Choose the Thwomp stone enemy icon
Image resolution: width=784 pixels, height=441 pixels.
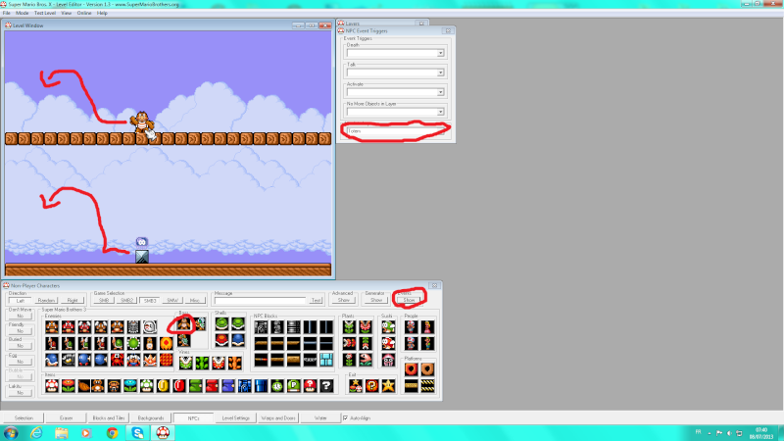tap(133, 326)
